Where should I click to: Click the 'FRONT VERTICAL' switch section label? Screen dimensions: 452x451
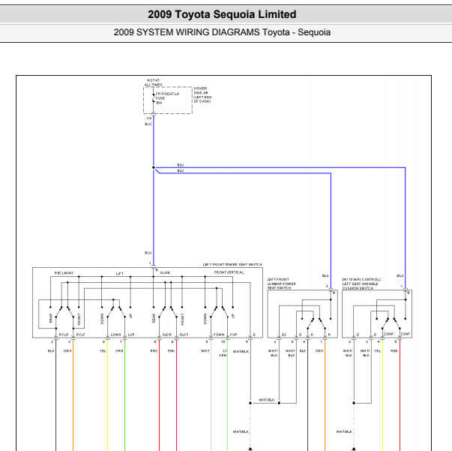(229, 272)
